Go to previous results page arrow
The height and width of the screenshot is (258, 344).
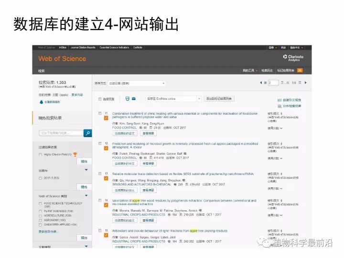[260, 83]
